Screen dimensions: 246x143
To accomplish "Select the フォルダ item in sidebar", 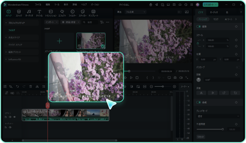I will [12, 30].
